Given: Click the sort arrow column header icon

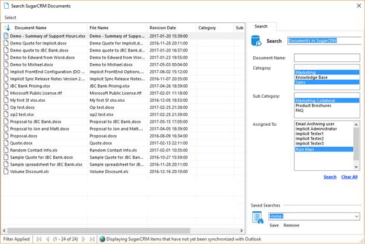Looking at the screenshot, I should [x=8, y=28].
